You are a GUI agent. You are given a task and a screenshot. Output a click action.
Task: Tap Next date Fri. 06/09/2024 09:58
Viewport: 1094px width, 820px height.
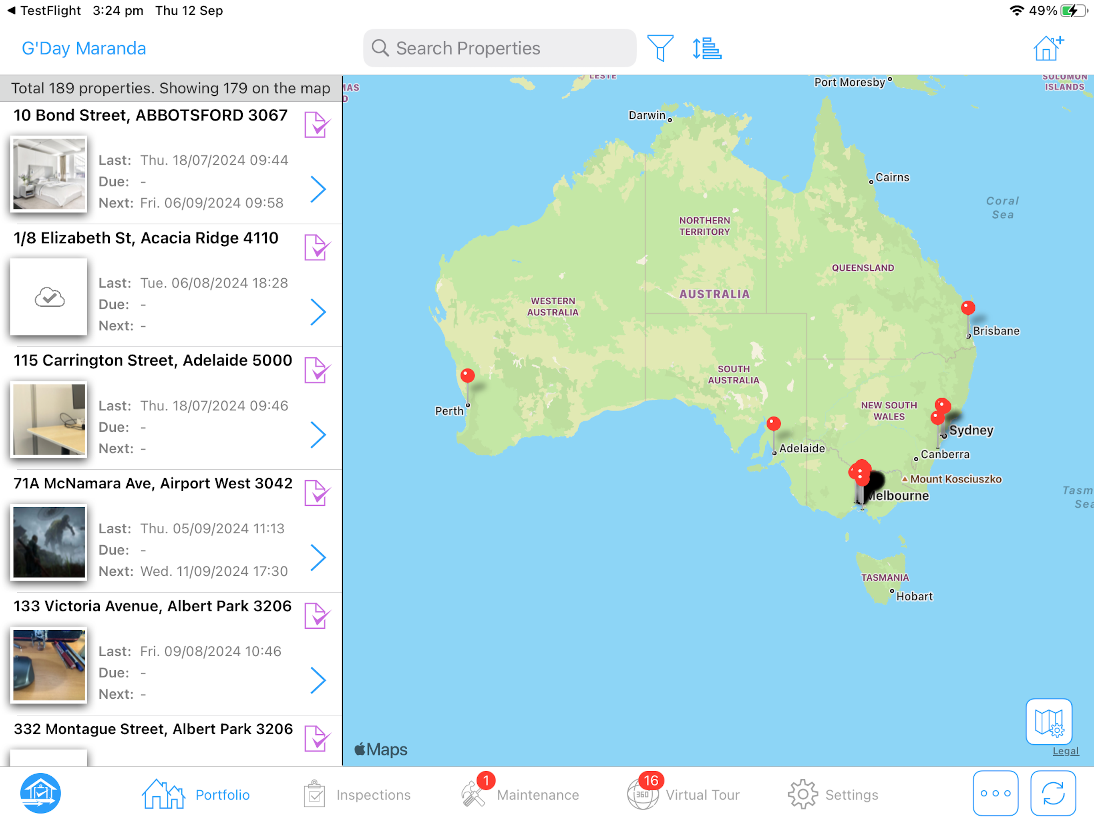coord(212,203)
